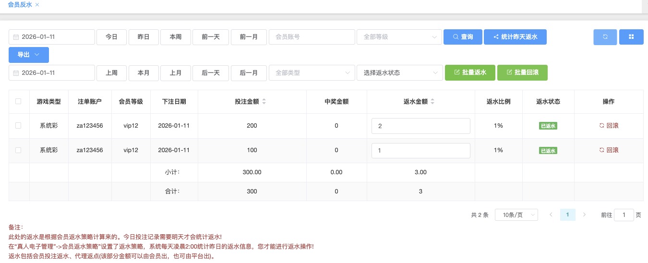Image resolution: width=648 pixels, height=263 pixels.
Task: Toggle the select-all header checkbox
Action: [18, 101]
